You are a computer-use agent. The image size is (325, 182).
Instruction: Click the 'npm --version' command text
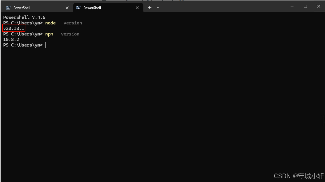[62, 34]
